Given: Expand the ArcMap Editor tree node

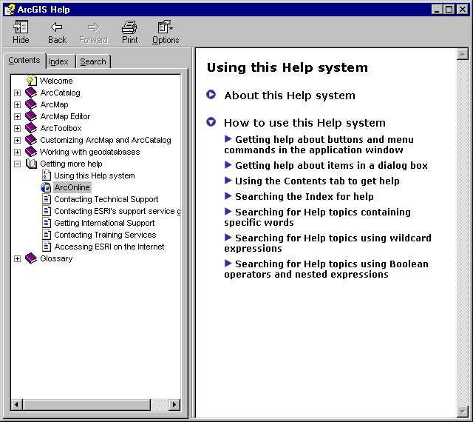Looking at the screenshot, I should pos(18,116).
